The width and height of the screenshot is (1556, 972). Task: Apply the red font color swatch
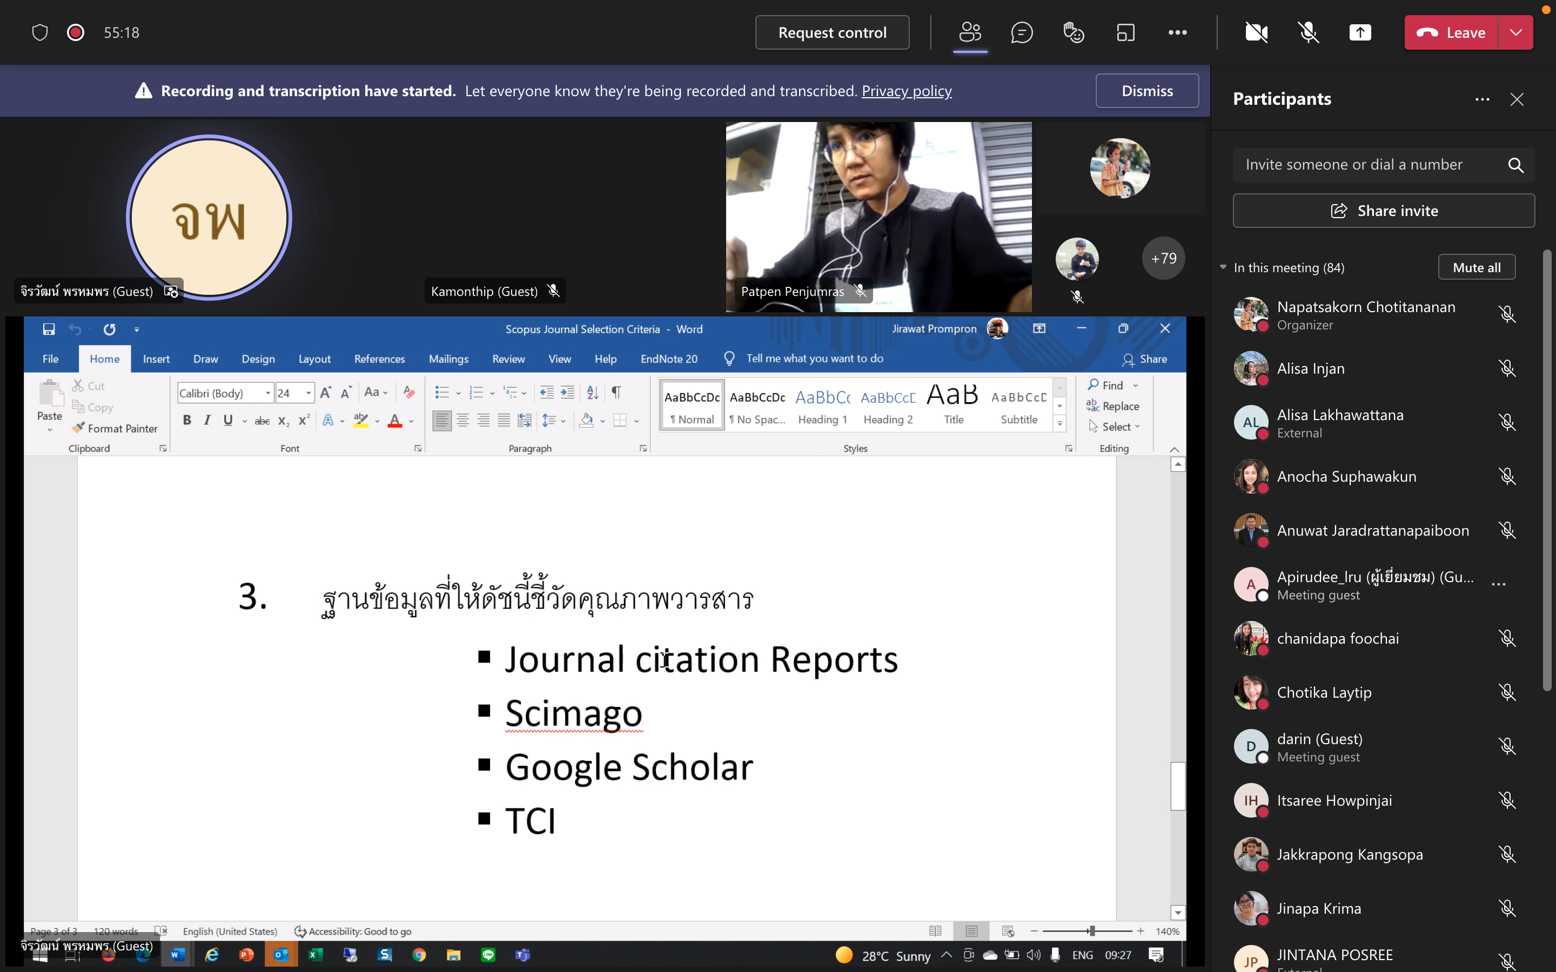395,421
